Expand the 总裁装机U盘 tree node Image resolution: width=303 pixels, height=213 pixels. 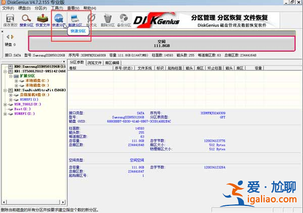coord(11,95)
